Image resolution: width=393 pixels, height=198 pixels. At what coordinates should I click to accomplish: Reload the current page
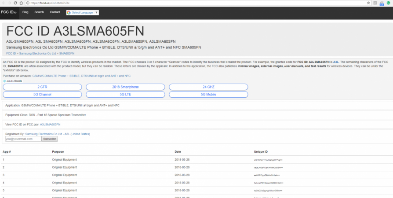pyautogui.click(x=15, y=3)
